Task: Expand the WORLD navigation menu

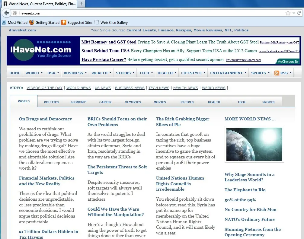Action: pos(34,73)
